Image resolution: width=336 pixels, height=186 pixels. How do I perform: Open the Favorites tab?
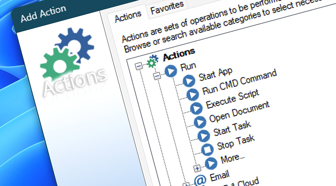click(167, 8)
